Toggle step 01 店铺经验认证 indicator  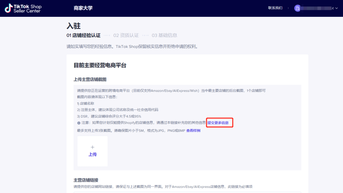click(84, 35)
